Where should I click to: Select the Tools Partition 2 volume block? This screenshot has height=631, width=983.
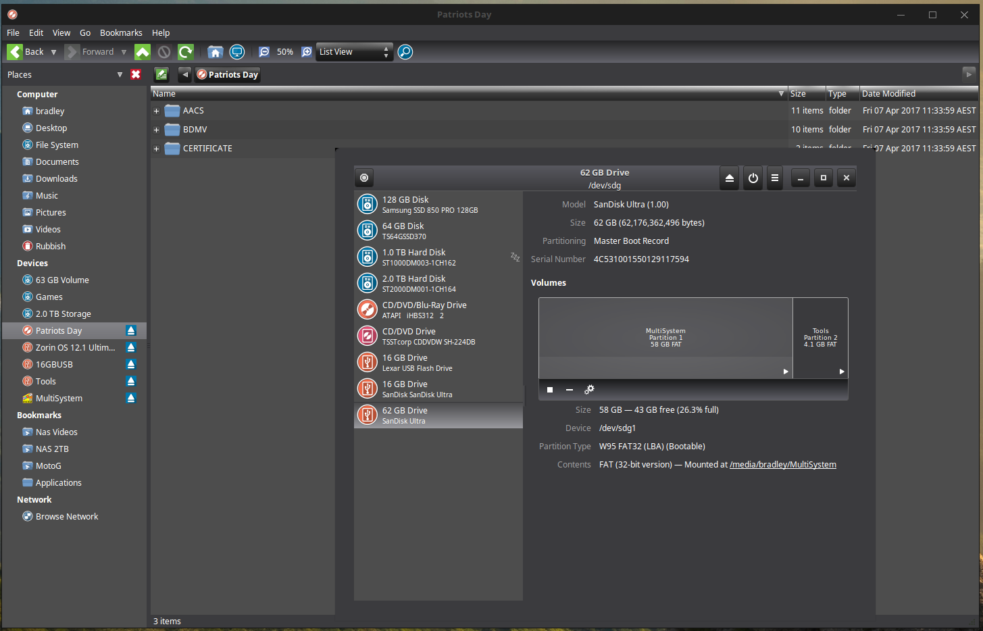[x=820, y=338]
